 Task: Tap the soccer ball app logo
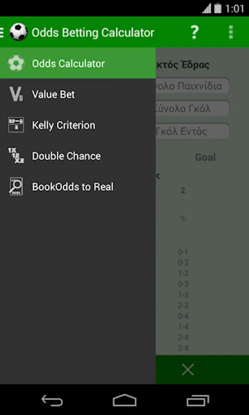click(18, 32)
